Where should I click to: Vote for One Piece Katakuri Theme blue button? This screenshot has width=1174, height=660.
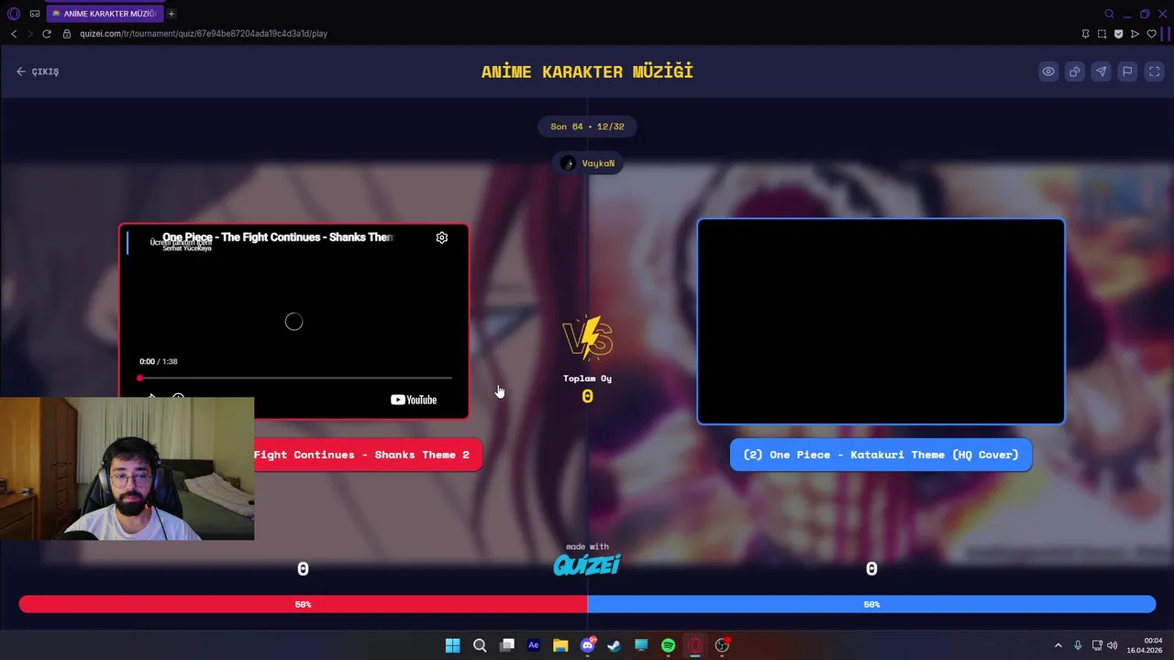click(x=880, y=455)
